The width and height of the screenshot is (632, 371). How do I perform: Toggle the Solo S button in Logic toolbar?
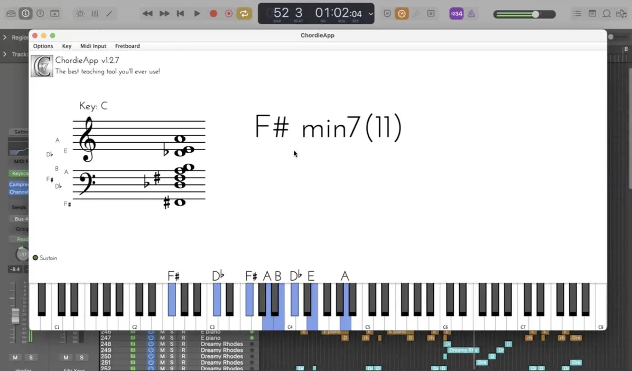click(431, 14)
